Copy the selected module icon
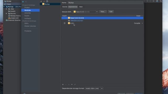Image resolution: width=168 pixels, height=94 pixels. click(x=47, y=1)
